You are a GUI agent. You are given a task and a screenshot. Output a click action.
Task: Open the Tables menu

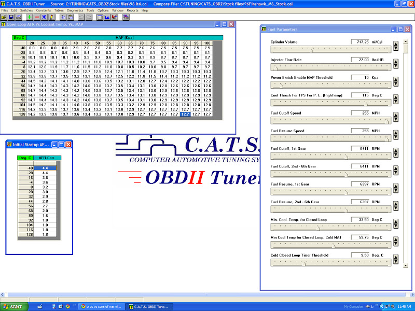(x=59, y=10)
